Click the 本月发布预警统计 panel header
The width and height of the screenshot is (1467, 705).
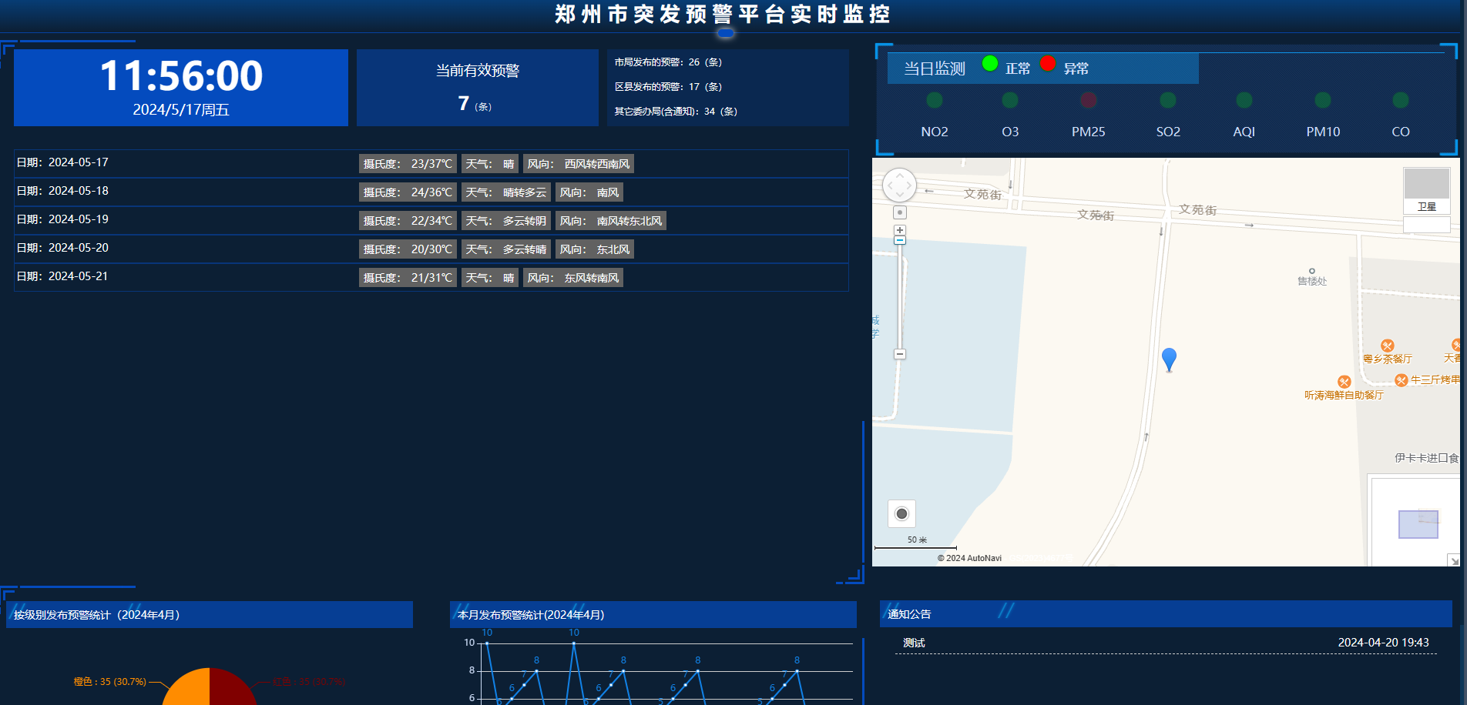(653, 615)
